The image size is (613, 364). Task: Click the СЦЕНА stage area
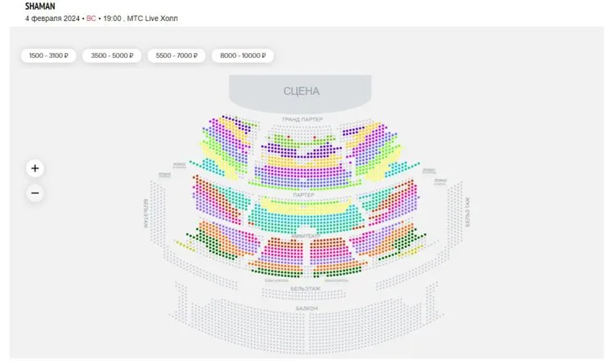[301, 91]
